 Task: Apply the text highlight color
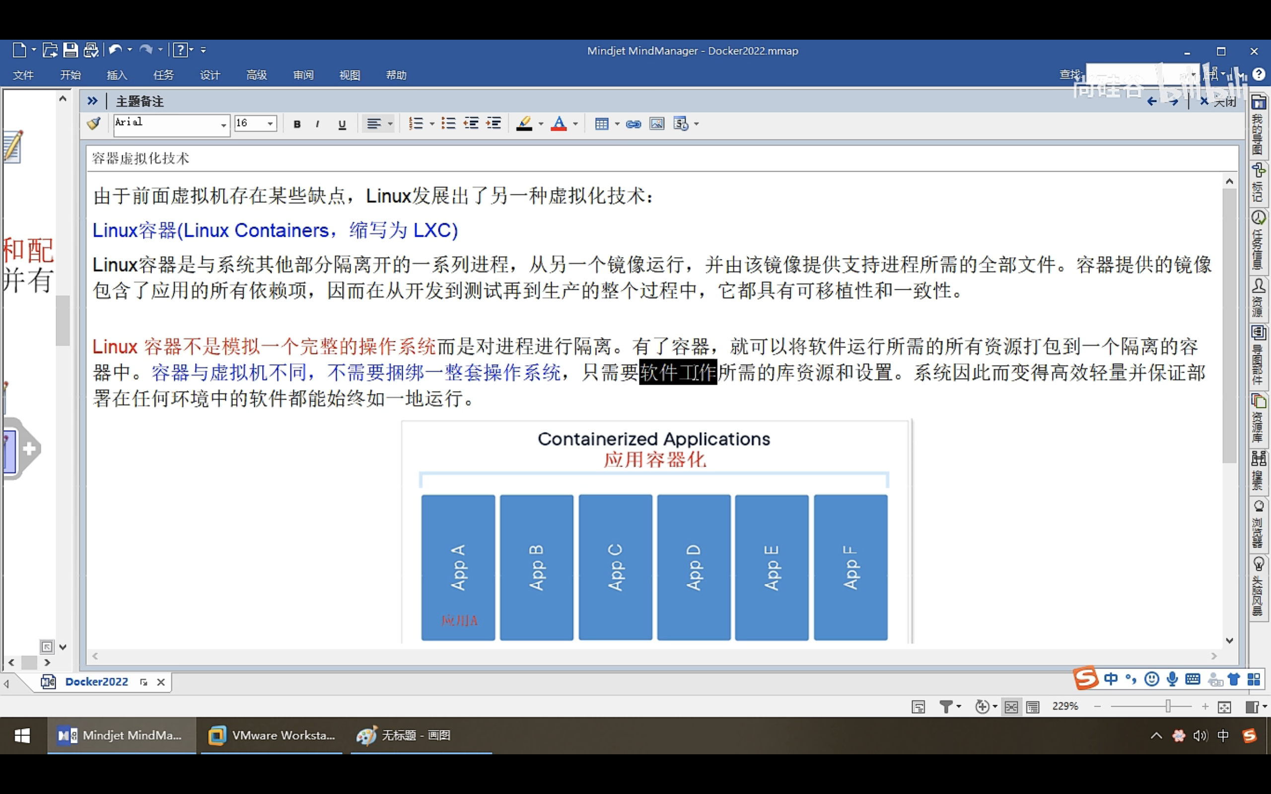coord(524,124)
